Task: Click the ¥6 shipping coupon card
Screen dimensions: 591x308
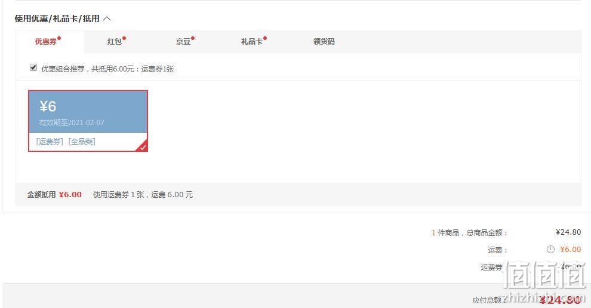Action: click(x=88, y=121)
